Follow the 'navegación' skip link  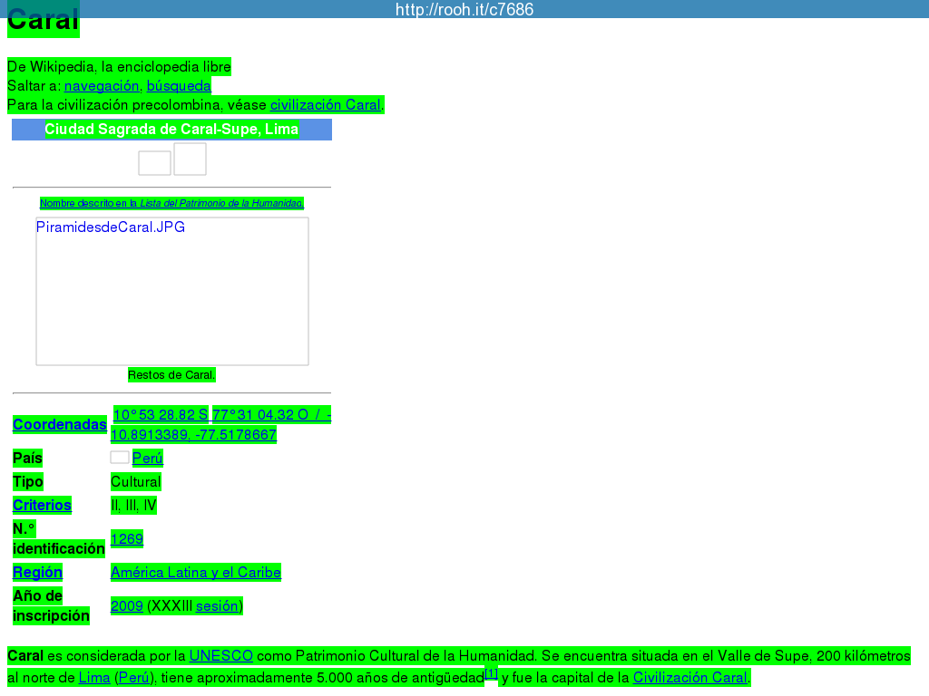[x=102, y=86]
